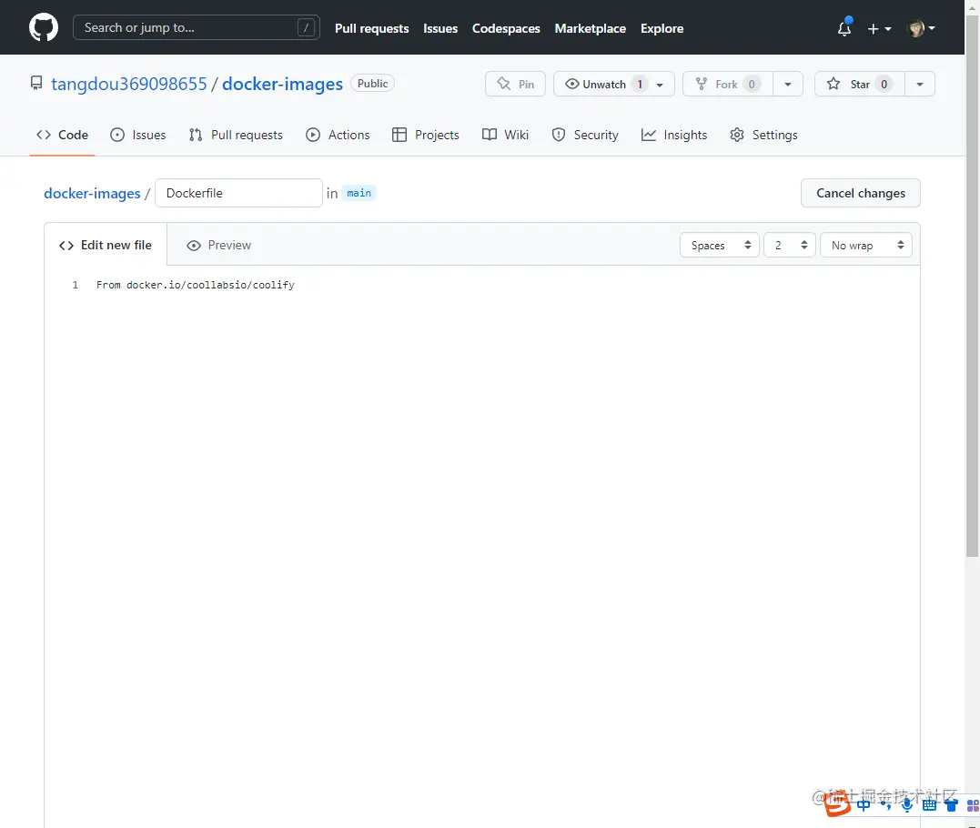This screenshot has height=828, width=980.
Task: Edit the Dockerfile filename field
Action: click(238, 193)
